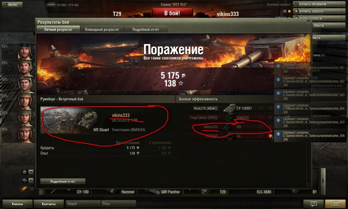Select the T29 tank in carousel
The image size is (348, 209).
(206, 192)
